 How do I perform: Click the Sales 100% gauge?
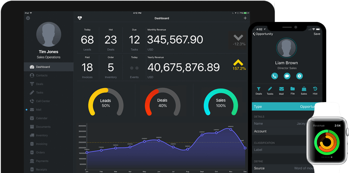click(221, 102)
